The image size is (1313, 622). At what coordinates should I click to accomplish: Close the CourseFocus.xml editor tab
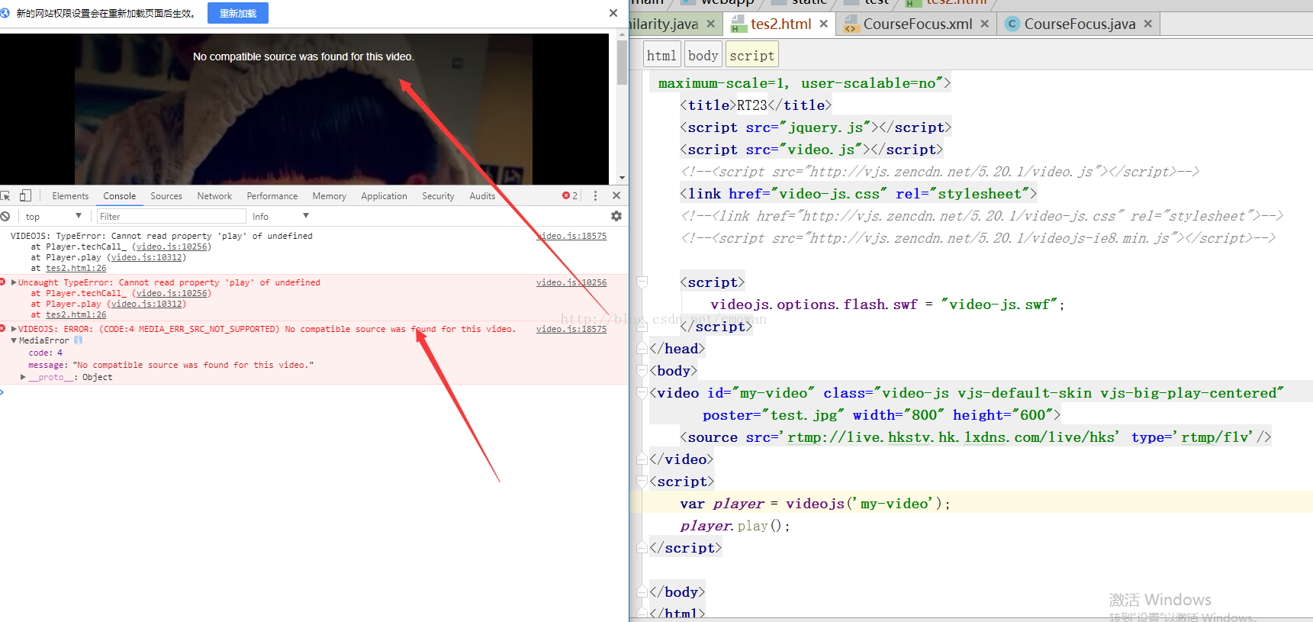click(985, 24)
